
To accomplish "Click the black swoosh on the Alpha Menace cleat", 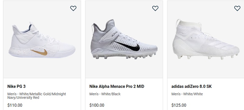I will (x=129, y=46).
